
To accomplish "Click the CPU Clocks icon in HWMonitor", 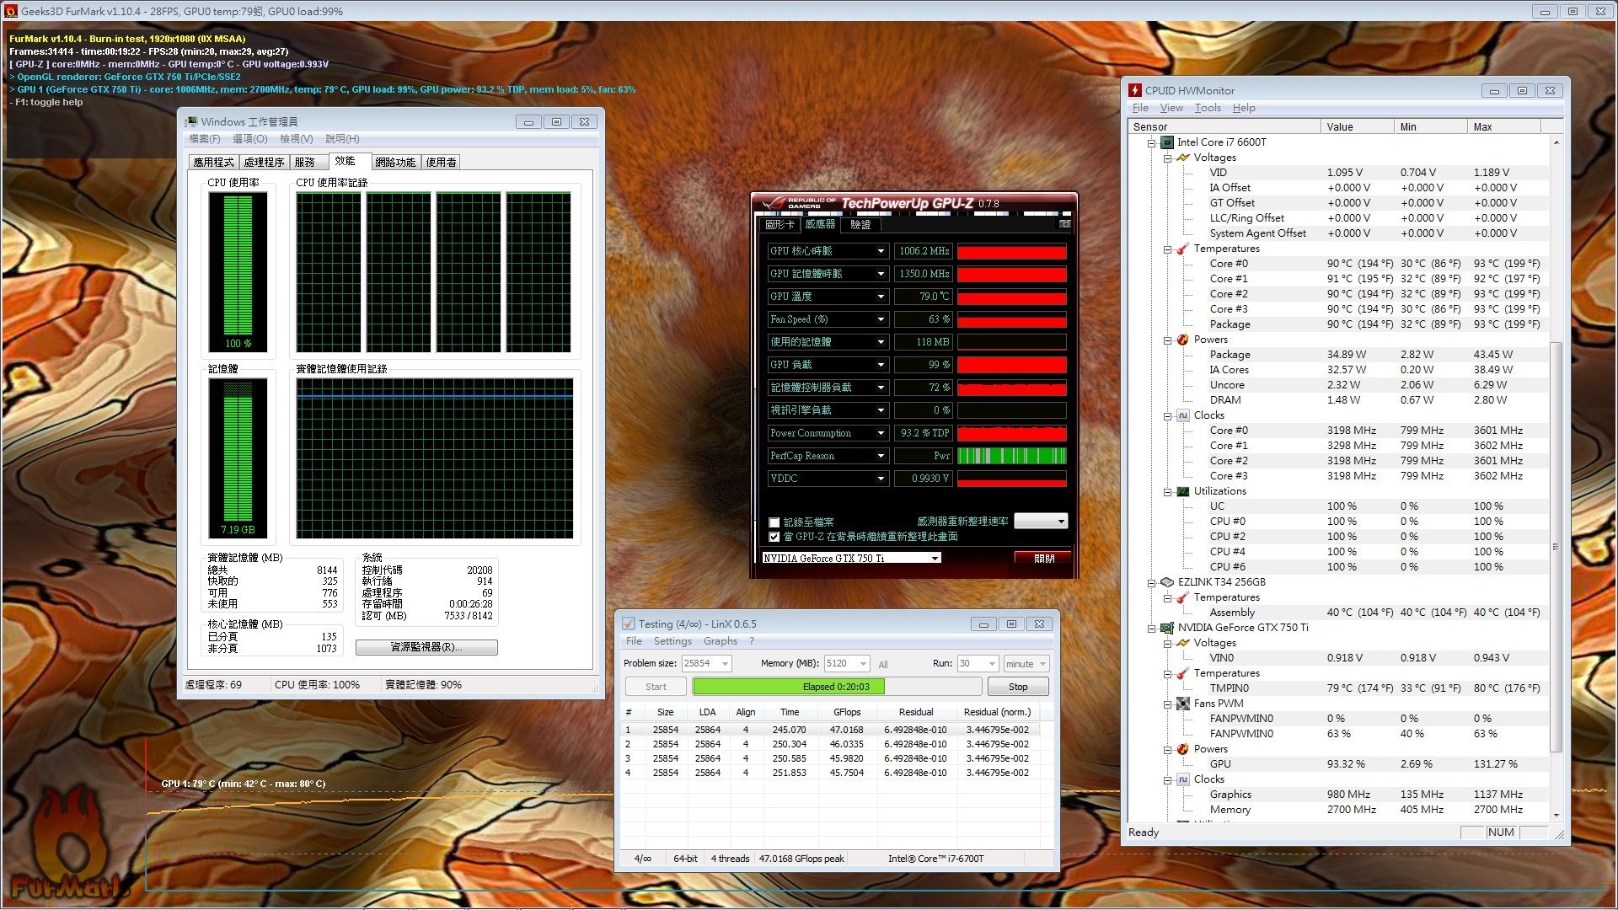I will click(x=1183, y=415).
